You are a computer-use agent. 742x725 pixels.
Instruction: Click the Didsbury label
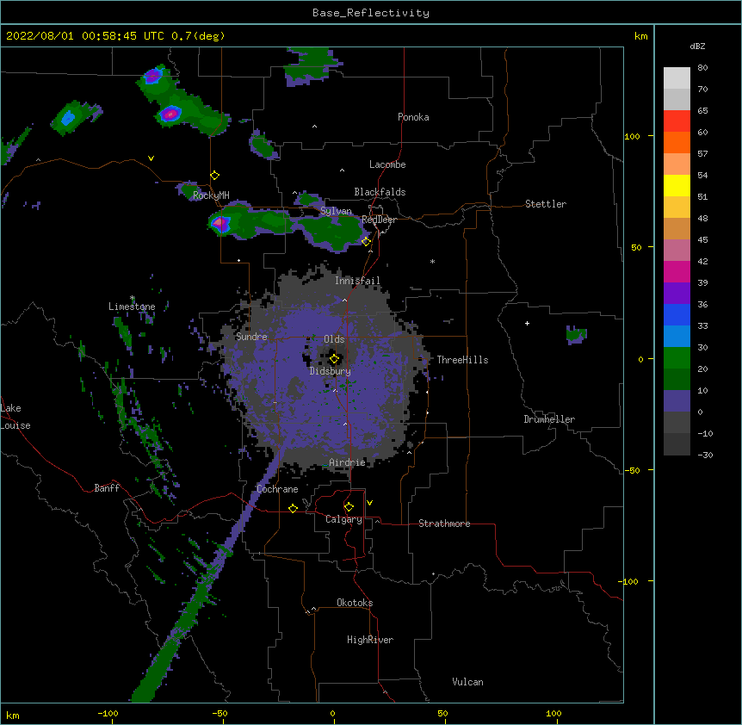point(331,371)
